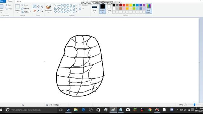The height and width of the screenshot is (114, 203).
Task: Open the Rotate dropdown
Action: tap(30, 12)
